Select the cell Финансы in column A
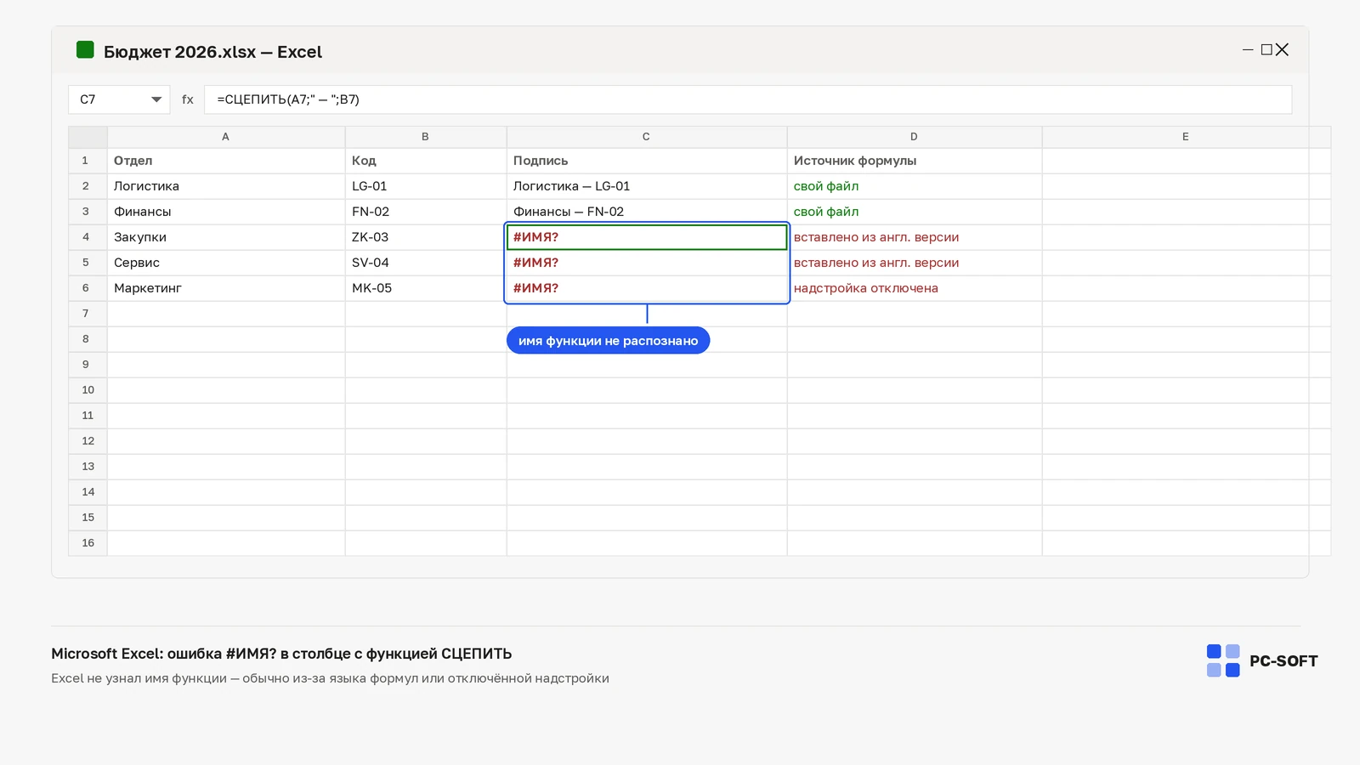The width and height of the screenshot is (1360, 765). pos(226,212)
